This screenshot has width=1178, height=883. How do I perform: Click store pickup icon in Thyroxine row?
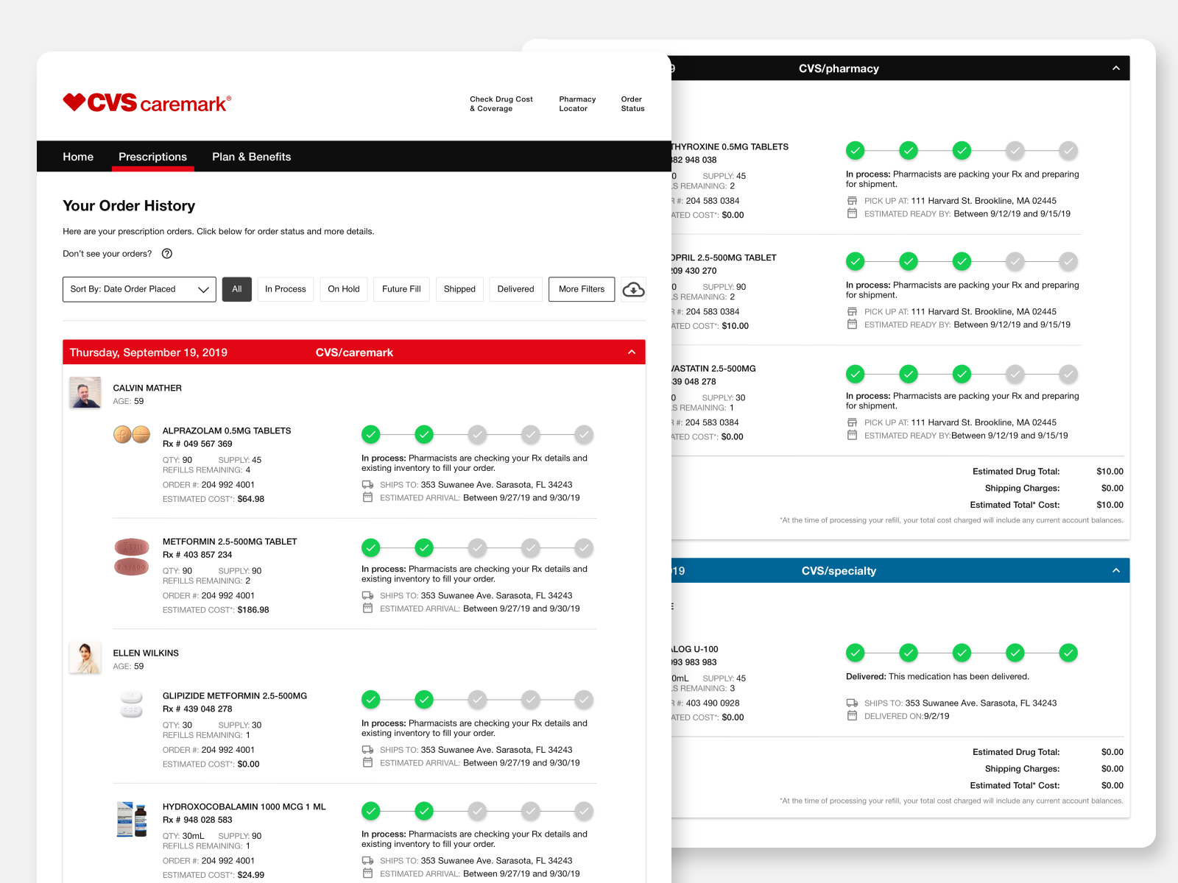tap(852, 201)
